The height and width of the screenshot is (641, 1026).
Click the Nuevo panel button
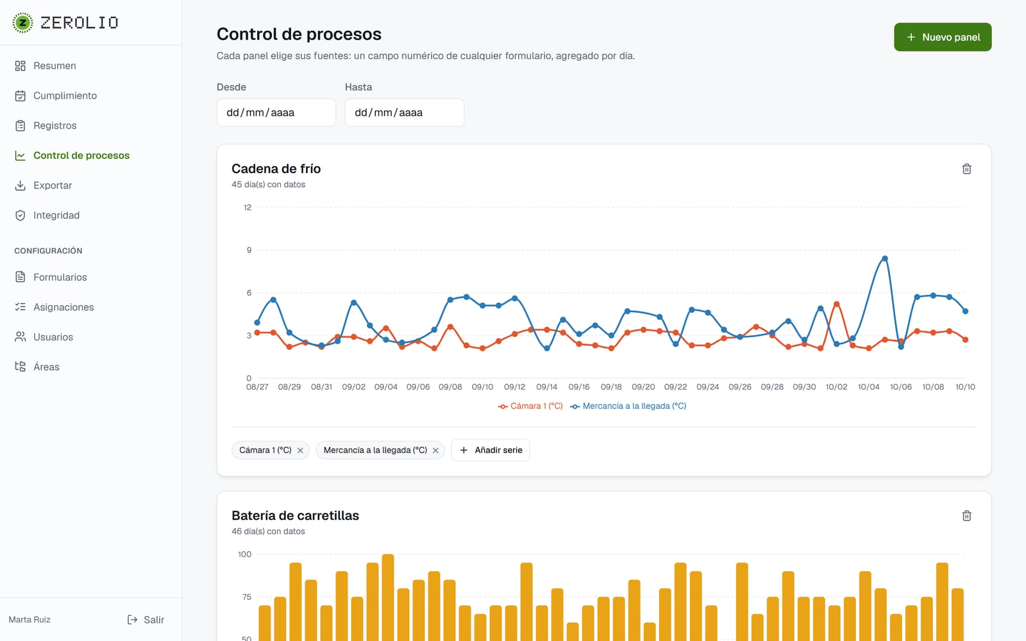click(943, 37)
